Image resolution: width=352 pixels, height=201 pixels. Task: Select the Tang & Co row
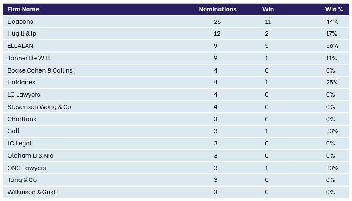(176, 180)
